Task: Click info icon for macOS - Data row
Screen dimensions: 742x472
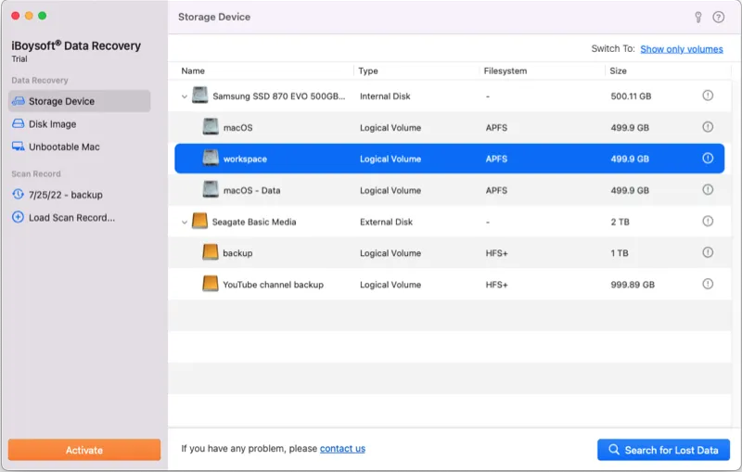Action: coord(708,189)
